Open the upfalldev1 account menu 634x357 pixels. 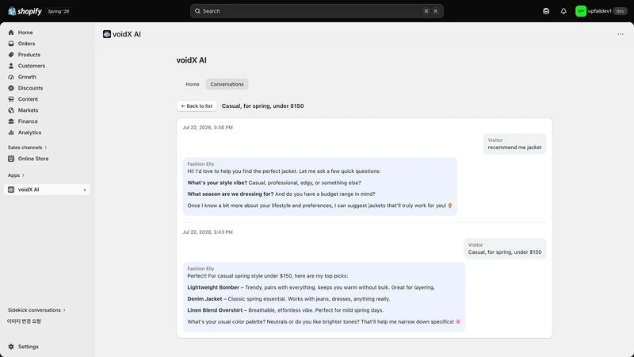coord(602,11)
